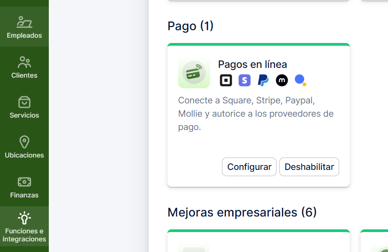This screenshot has height=252, width=388.
Task: Click the Stripe payment logo
Action: (245, 80)
